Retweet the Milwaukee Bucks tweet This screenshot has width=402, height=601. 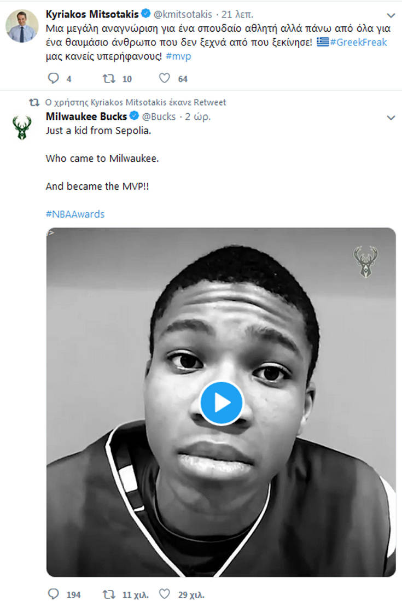point(109,594)
